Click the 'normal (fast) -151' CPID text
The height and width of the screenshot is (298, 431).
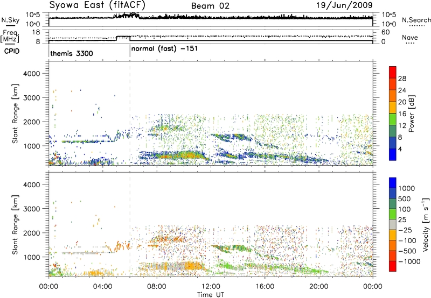[164, 49]
